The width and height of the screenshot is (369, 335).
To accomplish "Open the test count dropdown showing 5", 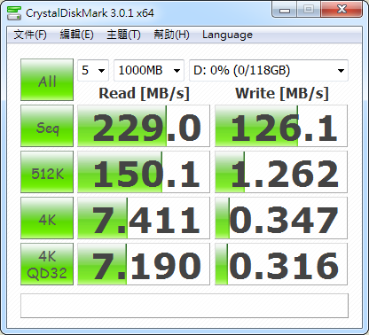I will [x=93, y=70].
